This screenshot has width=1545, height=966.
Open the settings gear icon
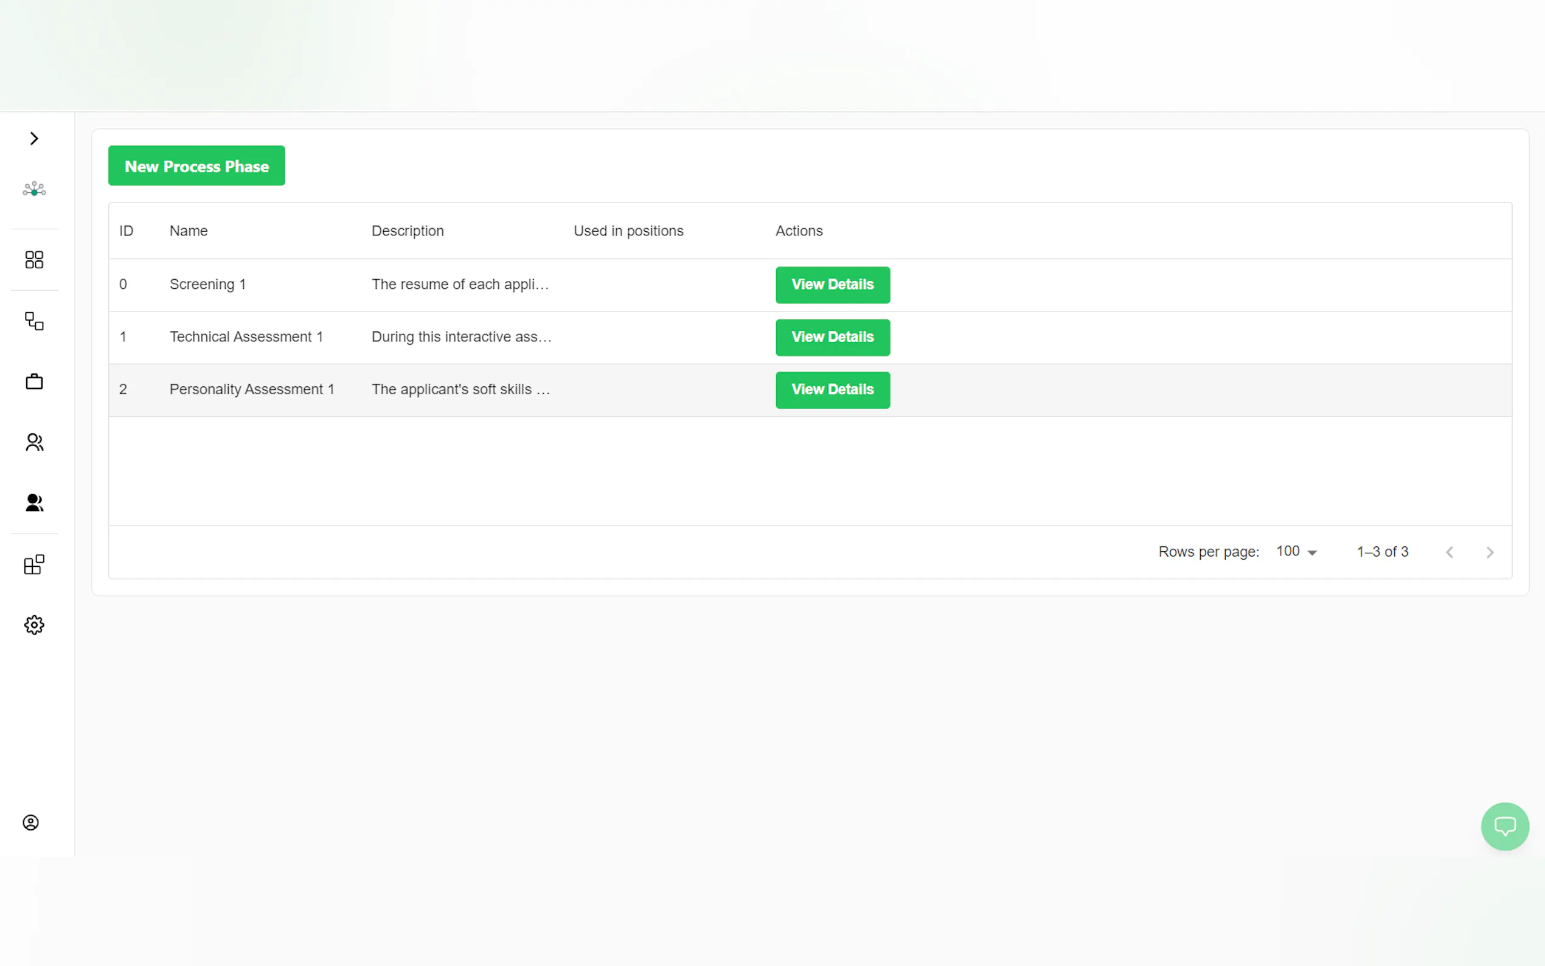(x=34, y=625)
